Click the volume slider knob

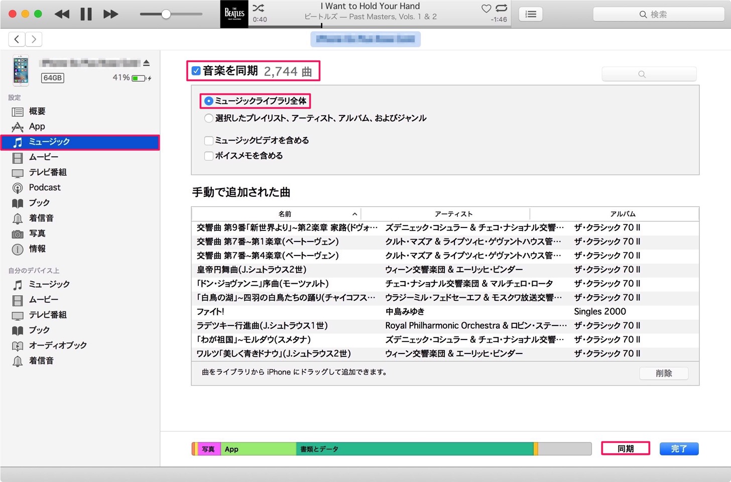(166, 14)
